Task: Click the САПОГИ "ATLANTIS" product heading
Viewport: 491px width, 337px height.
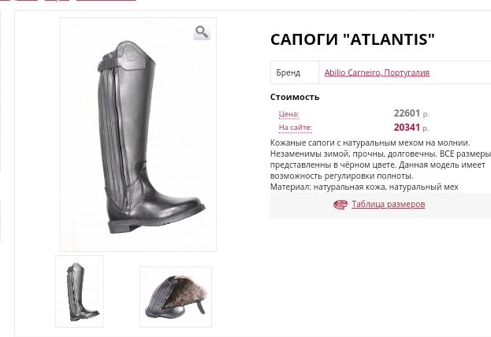Action: pyautogui.click(x=352, y=39)
